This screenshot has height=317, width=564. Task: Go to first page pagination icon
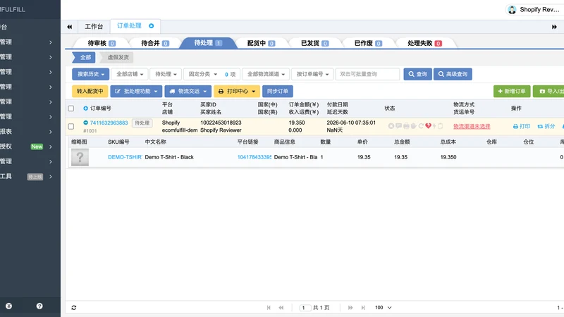pyautogui.click(x=269, y=308)
